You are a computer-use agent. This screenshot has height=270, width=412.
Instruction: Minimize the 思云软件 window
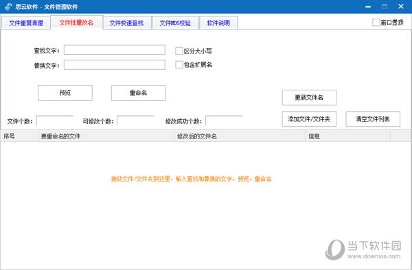coord(368,7)
